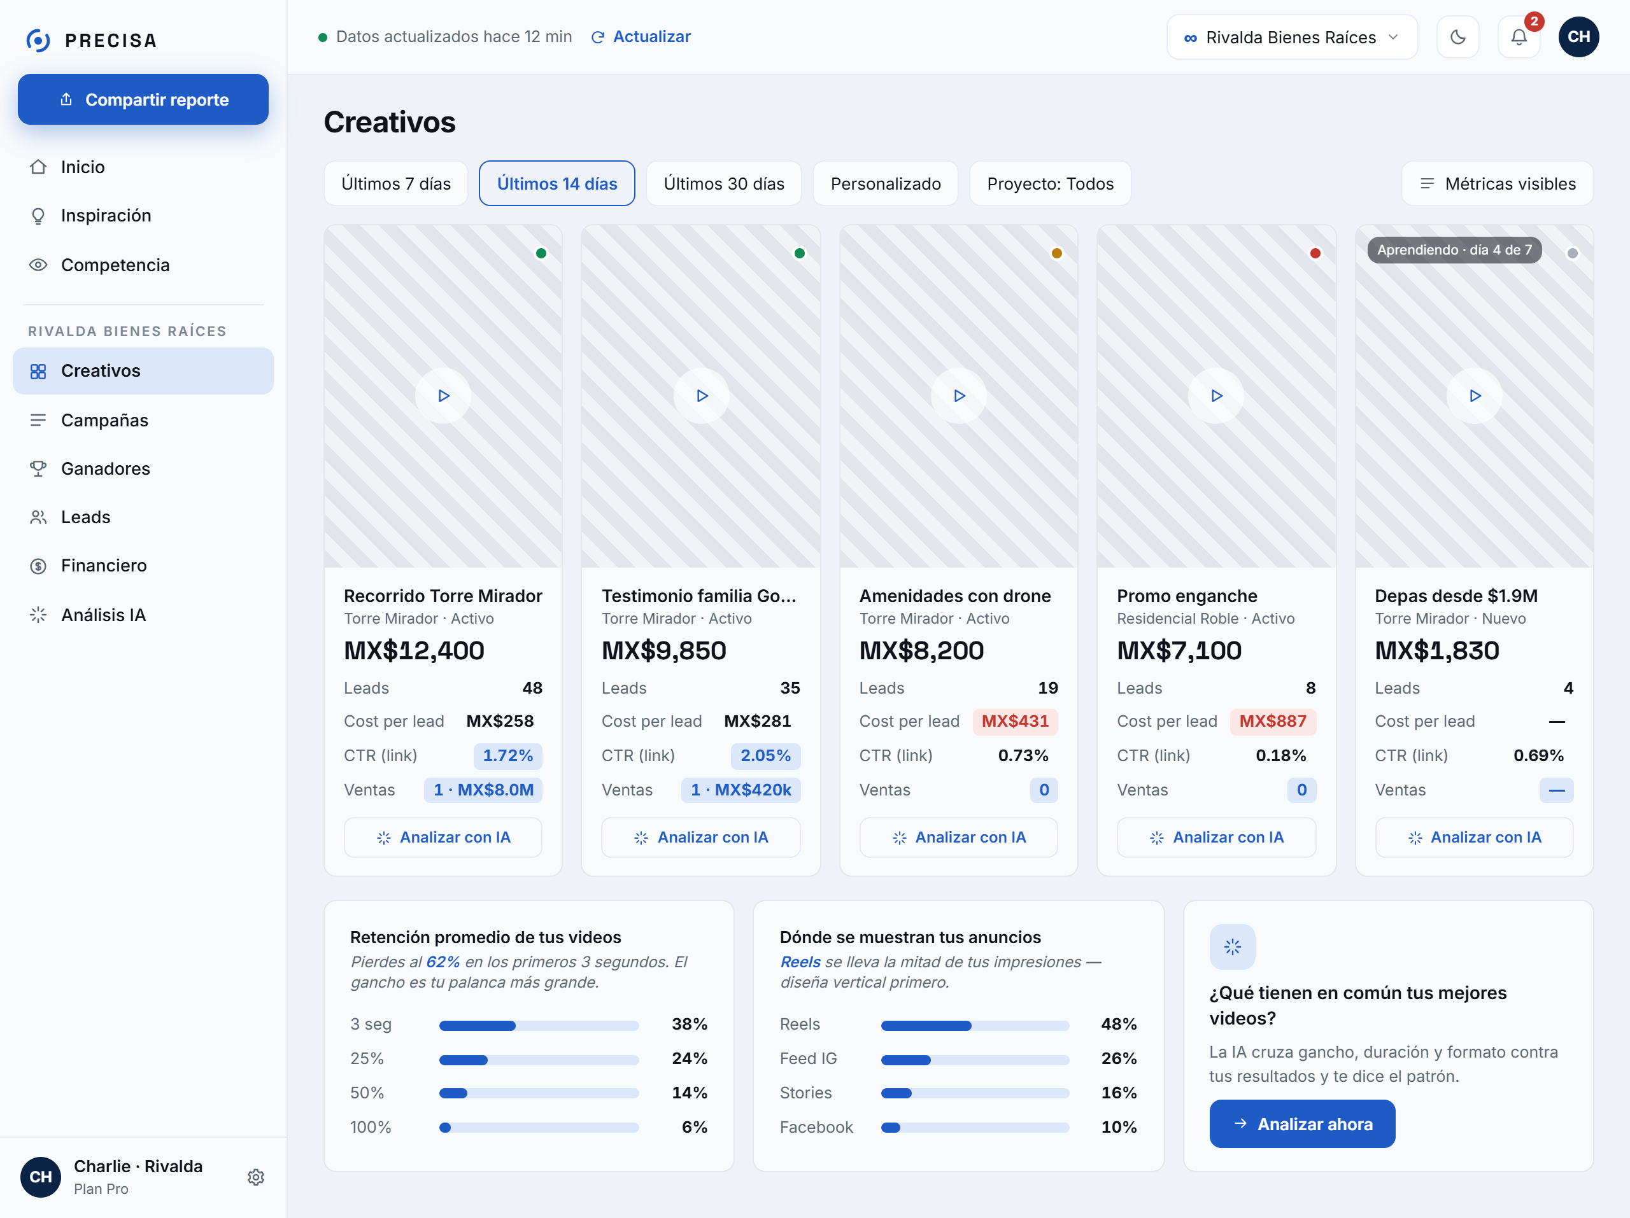
Task: Select the Últimos 7 días range
Action: point(395,183)
